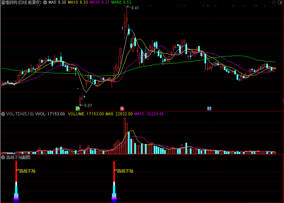Click the VOLUME: 17153.00 value
The image size is (284, 203).
pyautogui.click(x=86, y=114)
